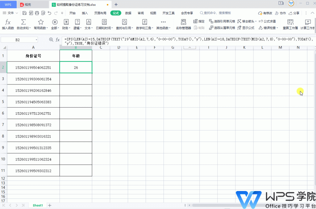Screen dimensions: 316x209
Task: Click the WPS home tab
Action: point(8,4)
